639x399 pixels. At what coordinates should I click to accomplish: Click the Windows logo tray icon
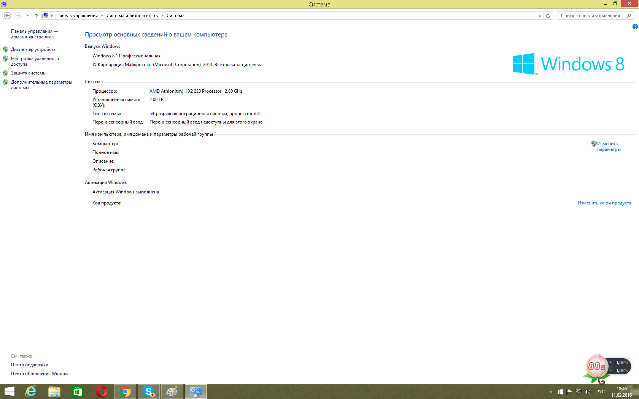[560, 392]
